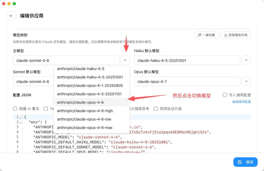Minimize the window with the yellow button
Viewport: 264px width, 171px height.
click(9, 4)
